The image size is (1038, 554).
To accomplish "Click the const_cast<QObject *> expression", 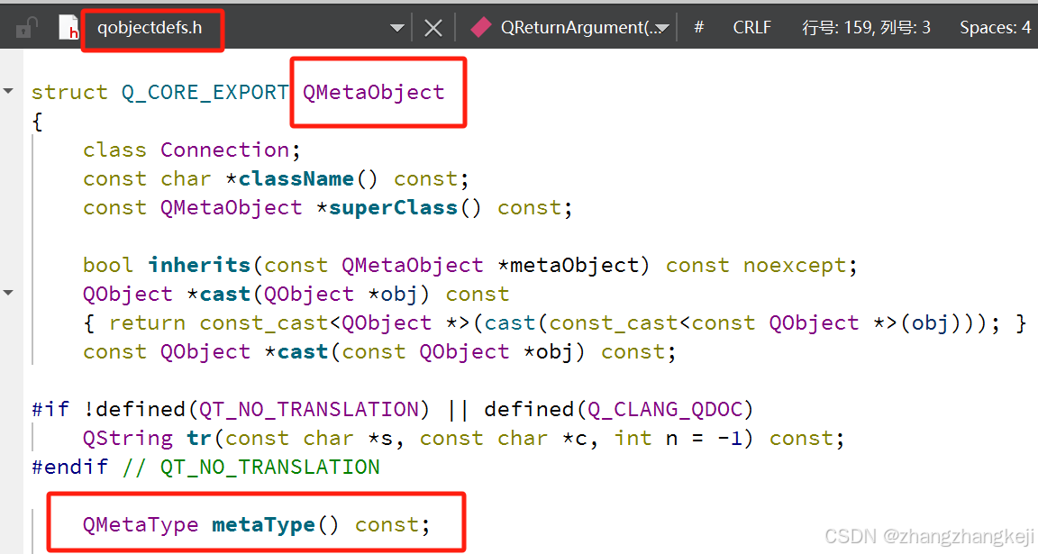I will 334,323.
